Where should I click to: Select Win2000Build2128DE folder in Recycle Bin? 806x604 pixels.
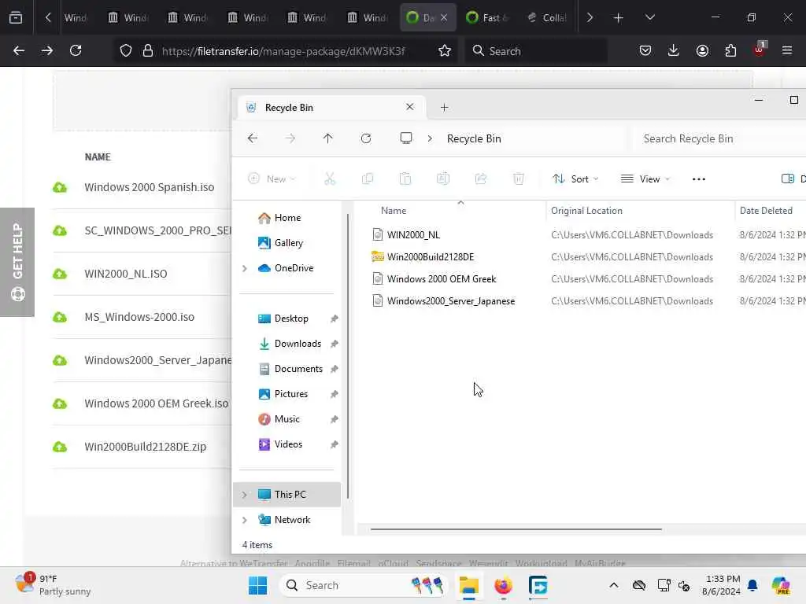pyautogui.click(x=431, y=257)
